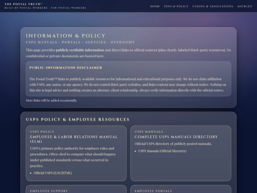257x193 pixels.
Task: Open the Home nav item
Action: 155,6
